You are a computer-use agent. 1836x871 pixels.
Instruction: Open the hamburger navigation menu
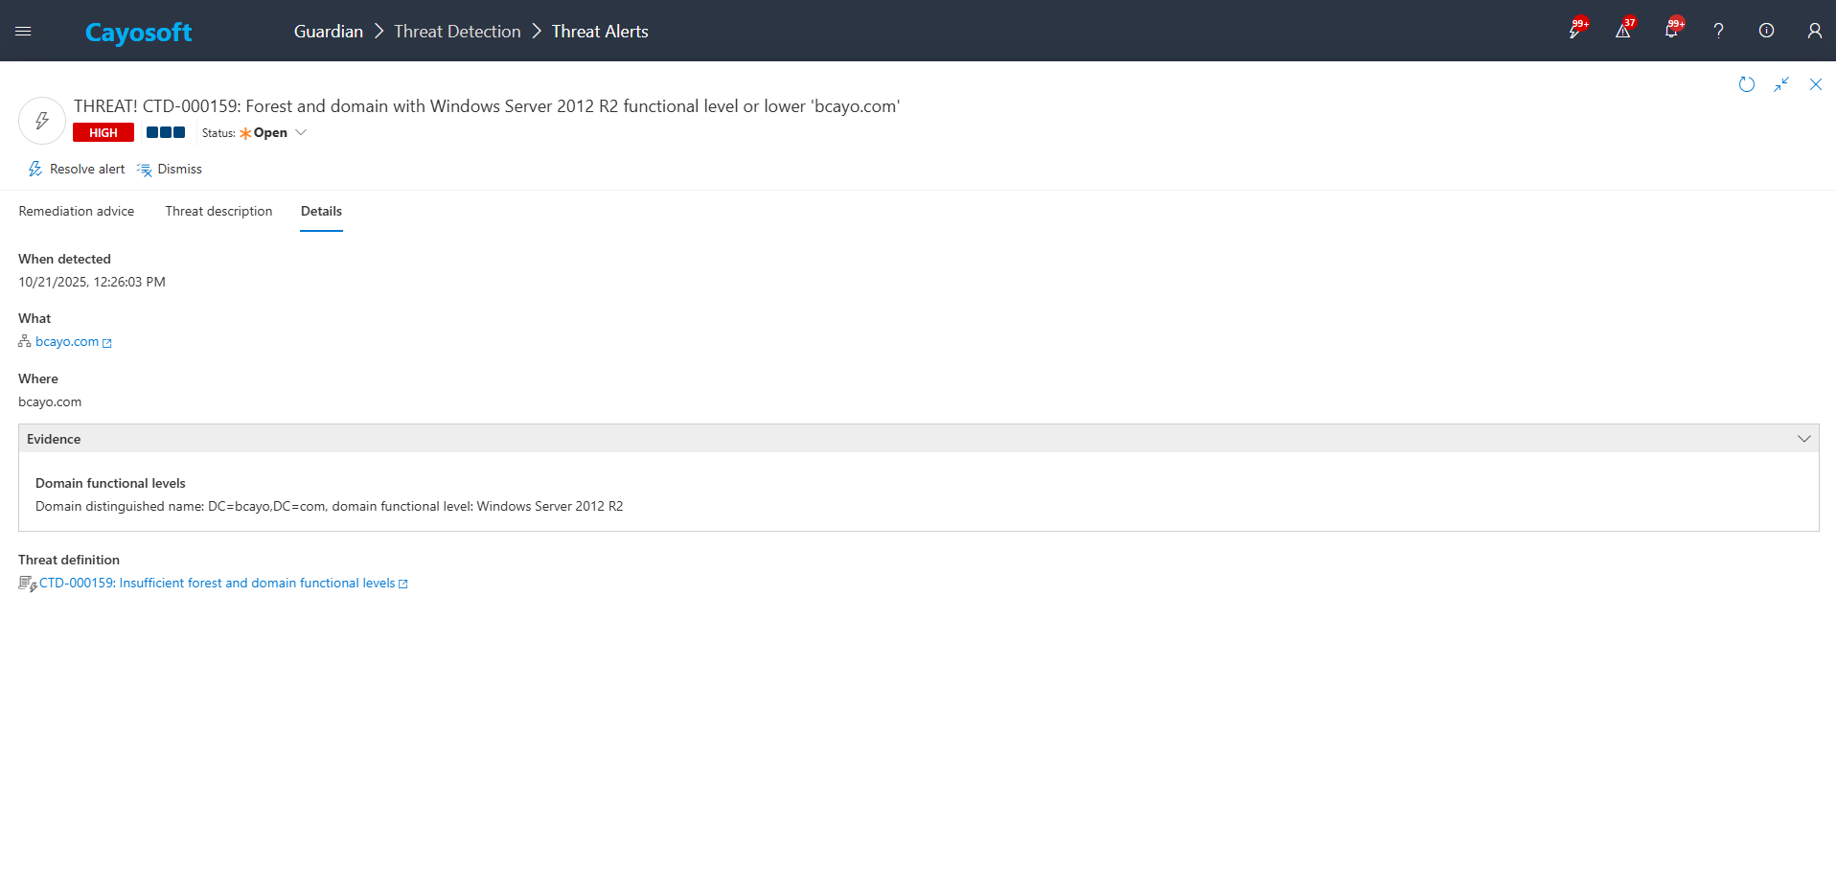click(x=23, y=32)
